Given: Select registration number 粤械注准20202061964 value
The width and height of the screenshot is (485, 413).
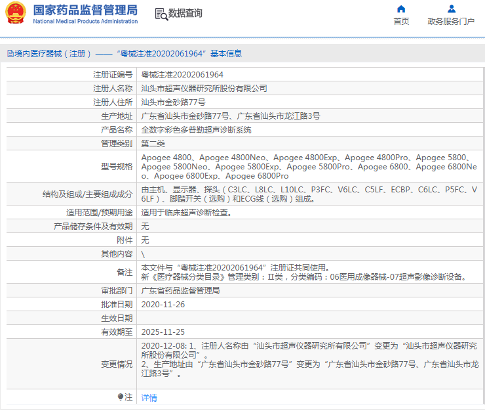Looking at the screenshot, I should click(182, 75).
